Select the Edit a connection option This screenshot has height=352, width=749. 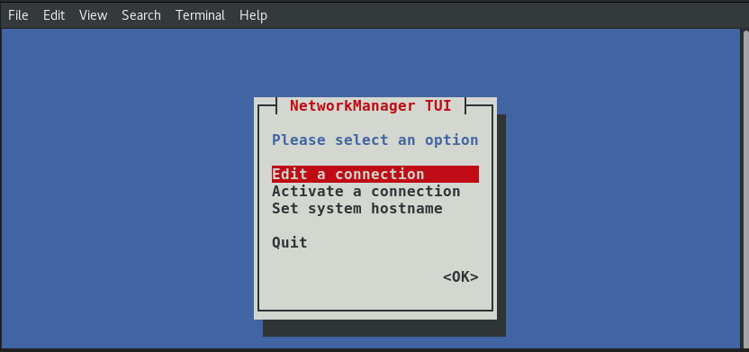[x=375, y=175]
